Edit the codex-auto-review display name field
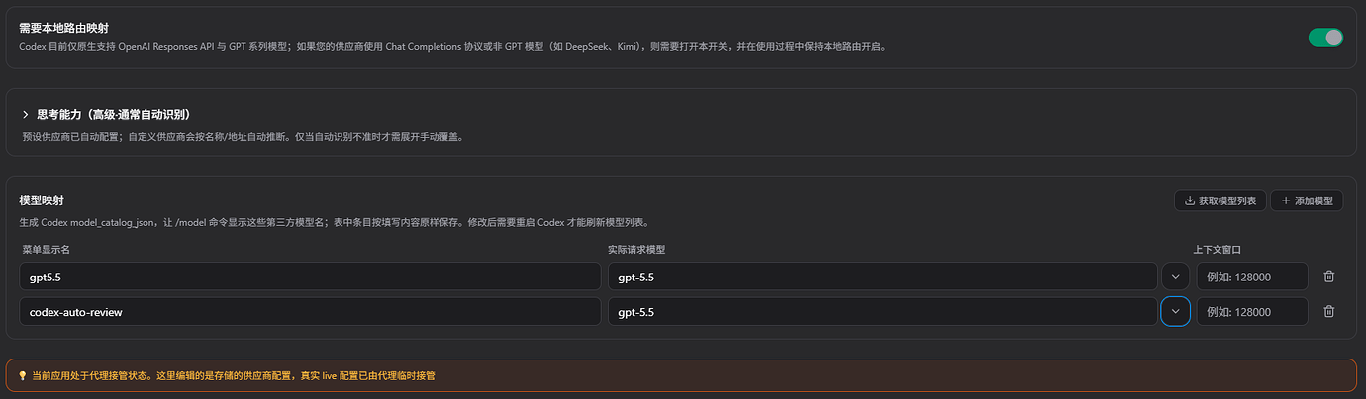Screen dimensions: 1366x399 point(310,312)
